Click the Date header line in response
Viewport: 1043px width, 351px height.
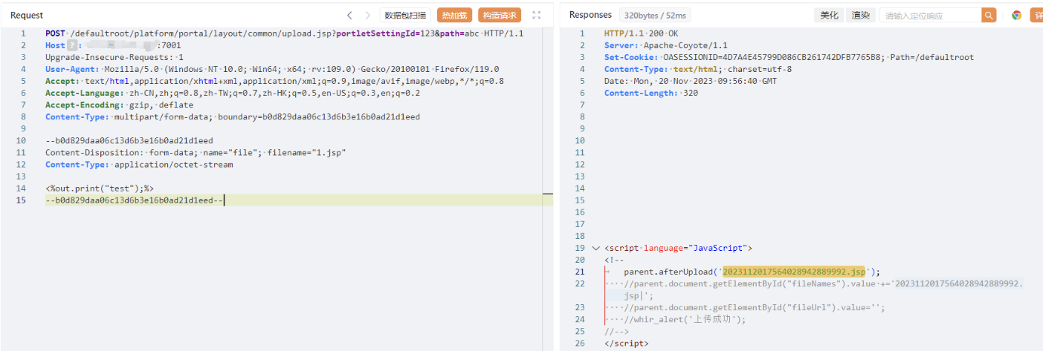(x=690, y=81)
